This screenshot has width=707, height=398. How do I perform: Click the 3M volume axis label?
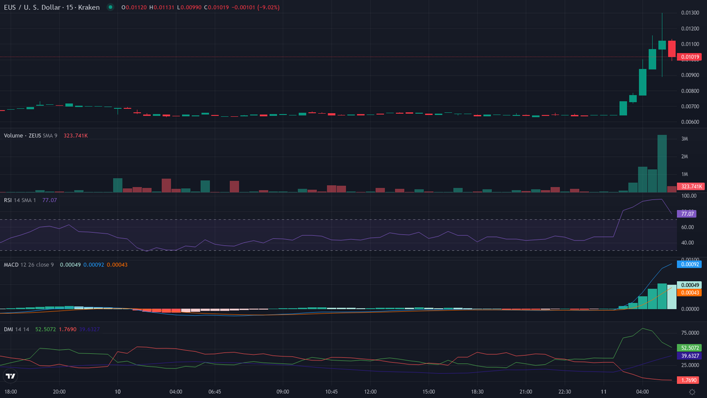pos(685,139)
